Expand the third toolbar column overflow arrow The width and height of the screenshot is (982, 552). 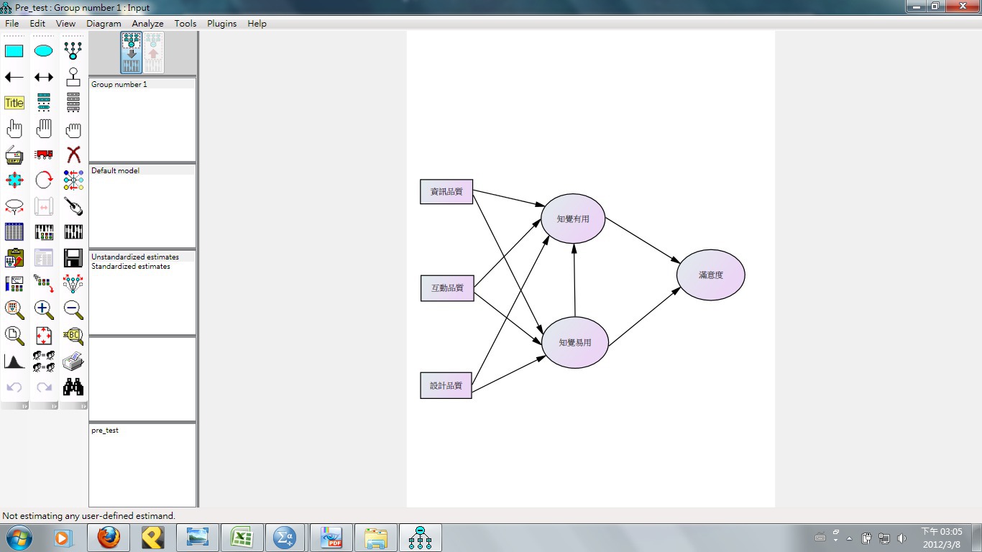[x=83, y=406]
